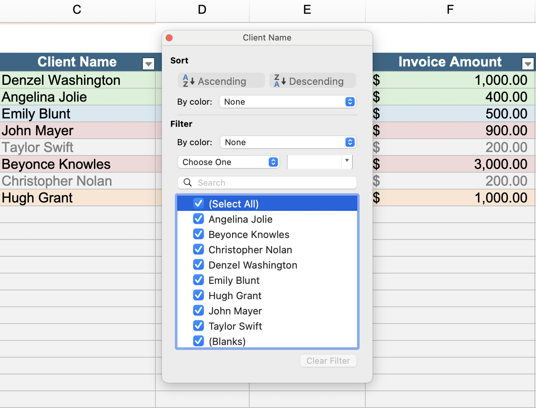This screenshot has height=408, width=536.
Task: Click the blue arrows on Filter color selector
Action: coord(350,142)
